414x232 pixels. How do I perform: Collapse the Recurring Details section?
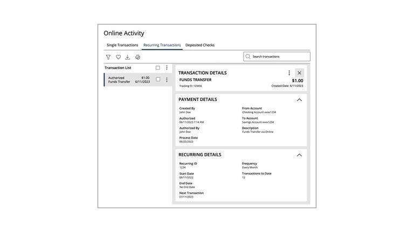299,155
